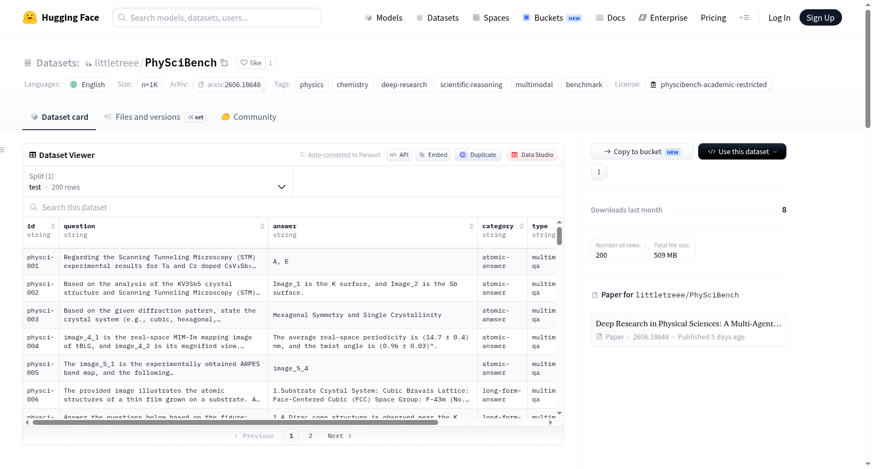Filter by the deep-research tag
Viewport: 872px width, 469px height.
404,84
